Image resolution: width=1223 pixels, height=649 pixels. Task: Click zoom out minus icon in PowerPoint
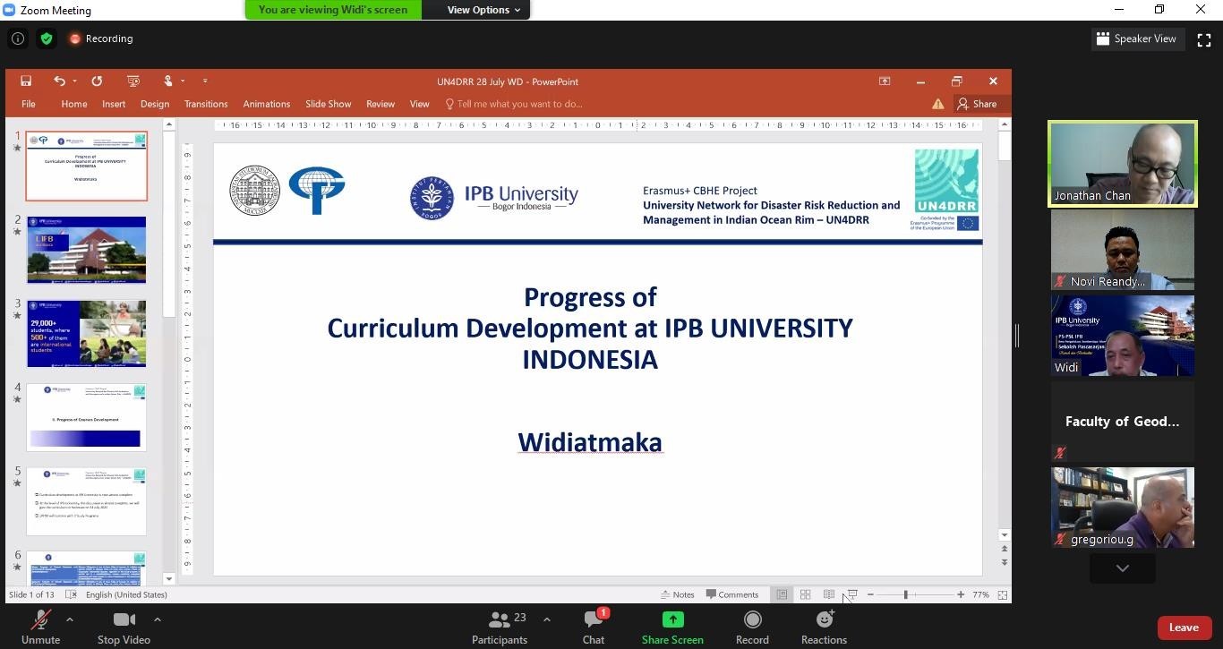point(870,594)
